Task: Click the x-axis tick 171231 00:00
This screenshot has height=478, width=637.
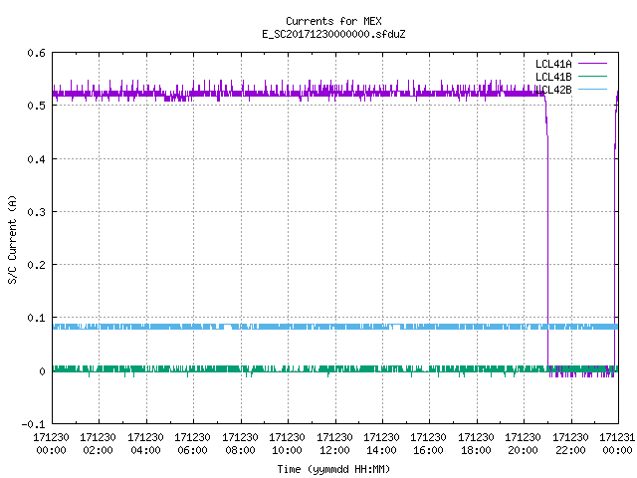Action: tap(617, 444)
